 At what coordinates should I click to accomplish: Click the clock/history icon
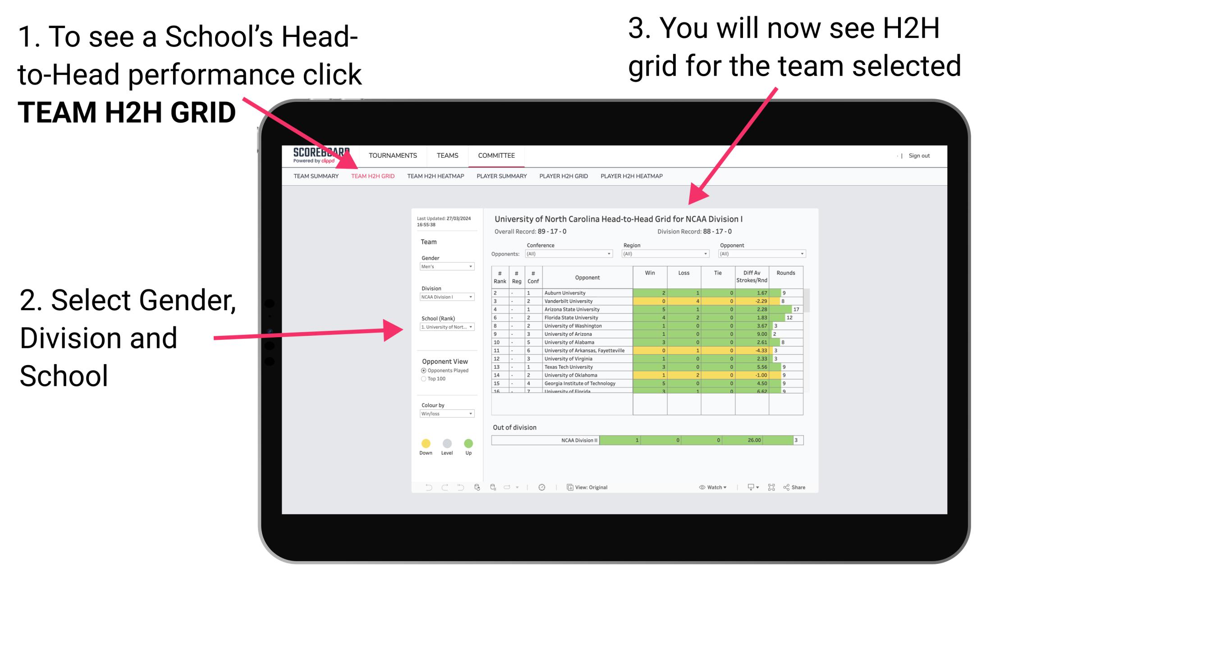tap(543, 488)
